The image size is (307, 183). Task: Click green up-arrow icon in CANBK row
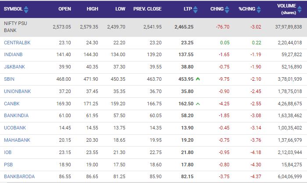pyautogui.click(x=198, y=104)
